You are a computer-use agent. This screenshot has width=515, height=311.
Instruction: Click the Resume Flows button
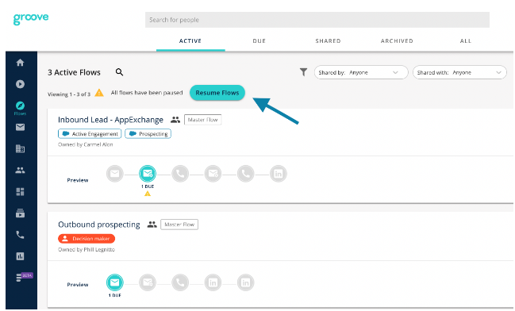click(217, 93)
